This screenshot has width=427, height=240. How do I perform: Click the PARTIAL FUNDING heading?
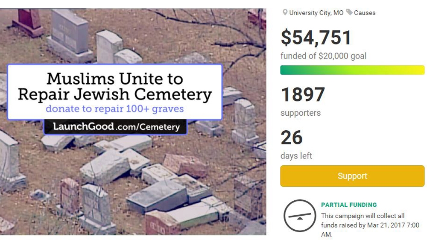pyautogui.click(x=349, y=205)
